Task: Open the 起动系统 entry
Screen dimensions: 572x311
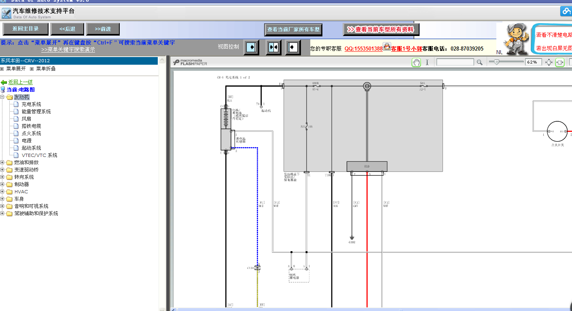Action: (32, 148)
